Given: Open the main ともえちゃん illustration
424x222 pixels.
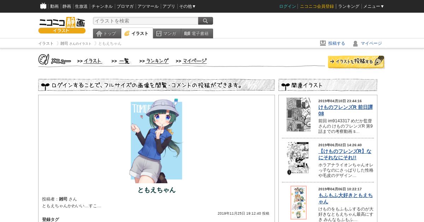Looking at the screenshot, I should coord(157,140).
